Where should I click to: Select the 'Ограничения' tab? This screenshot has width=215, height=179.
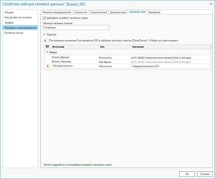point(99,12)
